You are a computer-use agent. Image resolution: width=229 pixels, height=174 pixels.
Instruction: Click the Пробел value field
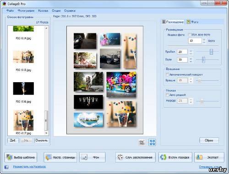[x=182, y=52]
